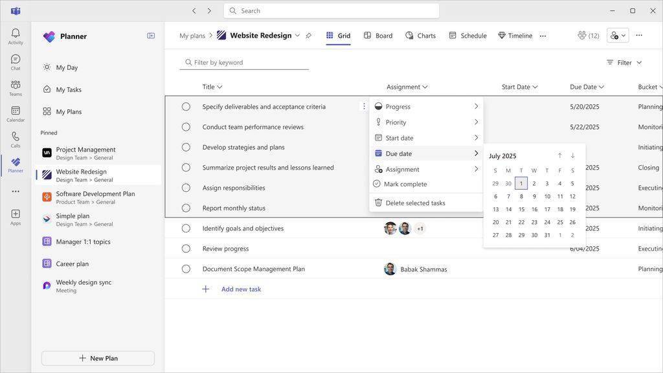Pin the Website Redesign plan icon
Screen dimensions: 663x373
309,36
